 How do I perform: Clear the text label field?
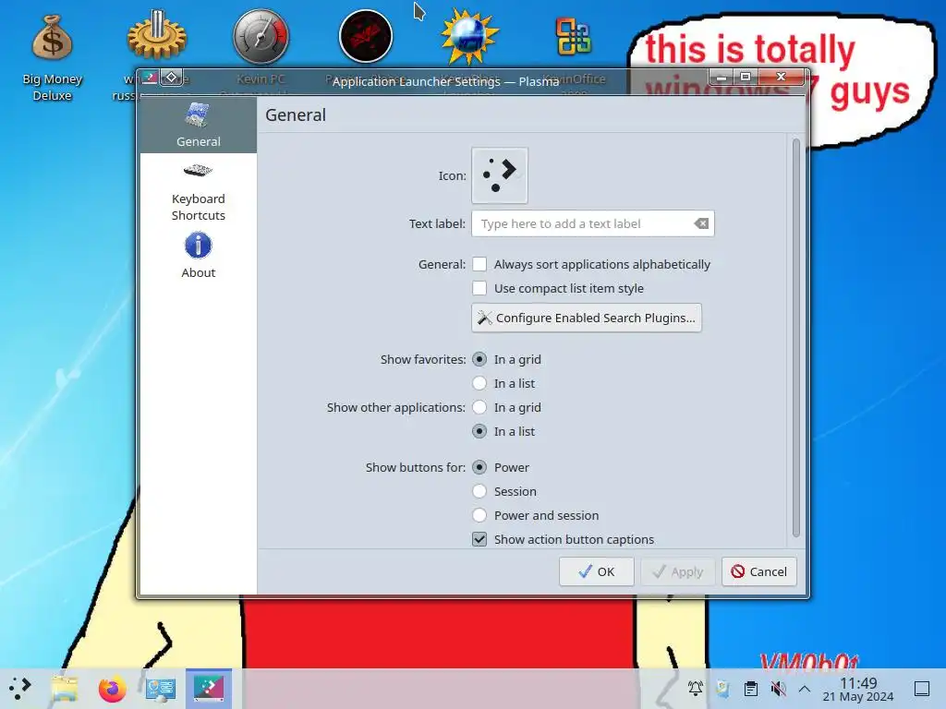click(x=701, y=223)
